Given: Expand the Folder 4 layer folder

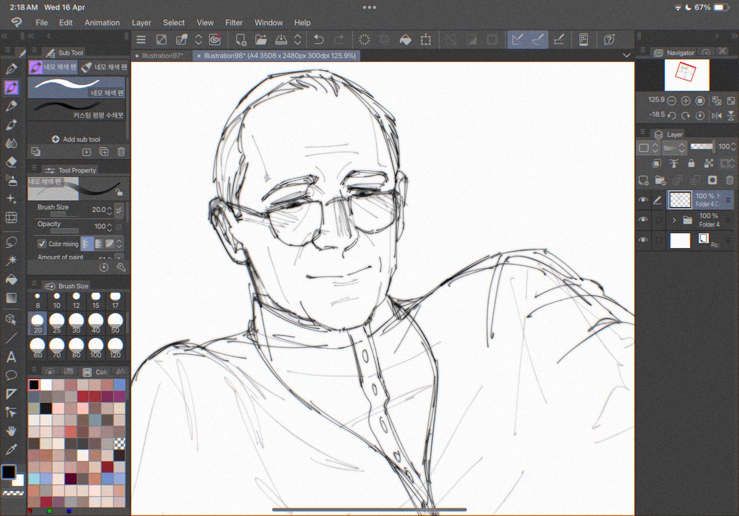Looking at the screenshot, I should pyautogui.click(x=674, y=220).
